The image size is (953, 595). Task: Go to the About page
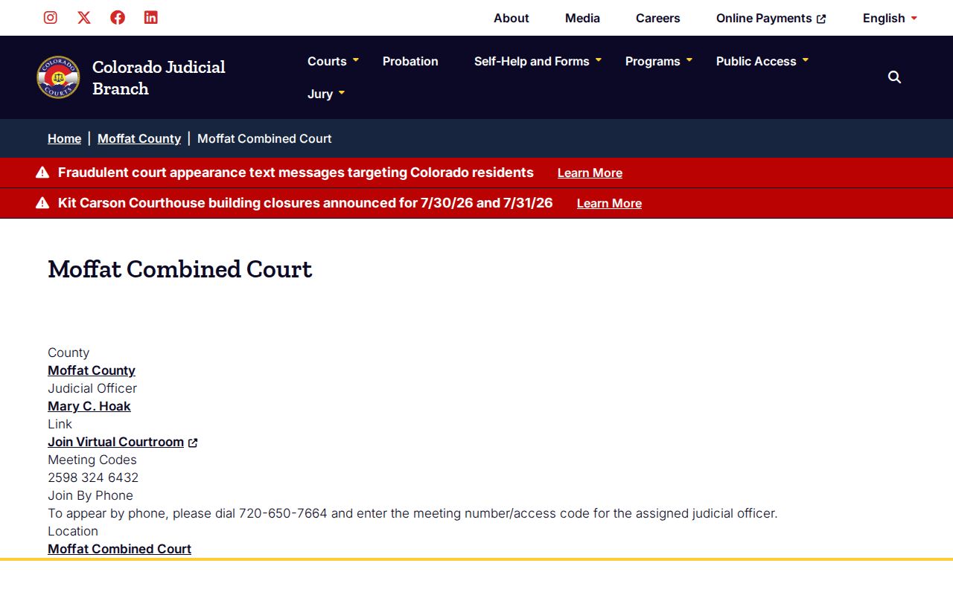click(511, 18)
